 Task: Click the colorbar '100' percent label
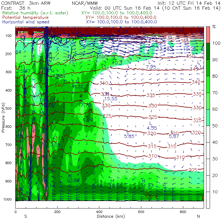click(217, 43)
